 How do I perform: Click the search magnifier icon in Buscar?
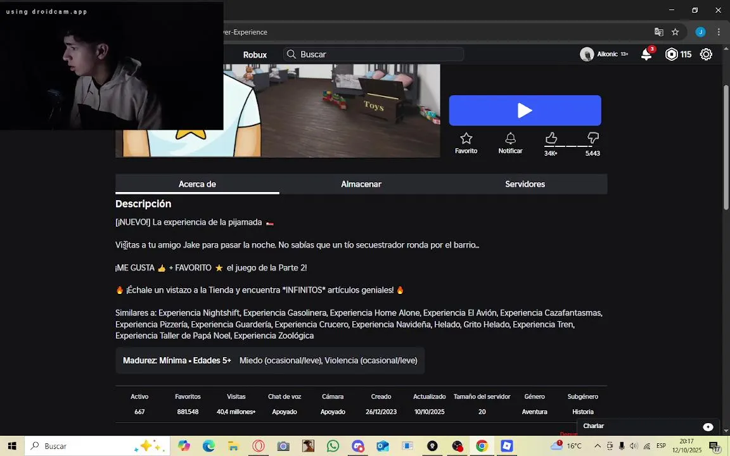point(291,54)
